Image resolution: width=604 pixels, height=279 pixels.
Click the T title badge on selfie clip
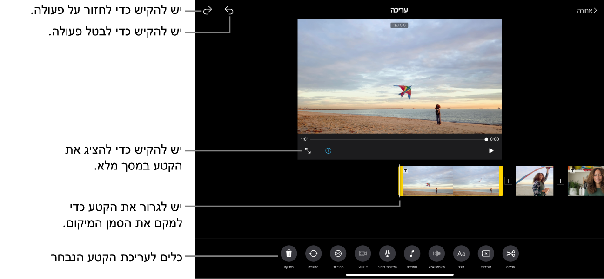(x=572, y=171)
